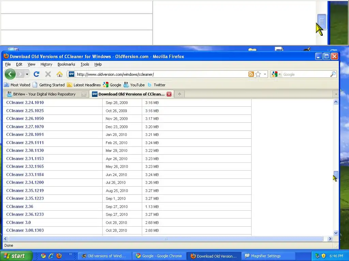
Task: Click the system tray clock 6:46 PM
Action: point(336,256)
